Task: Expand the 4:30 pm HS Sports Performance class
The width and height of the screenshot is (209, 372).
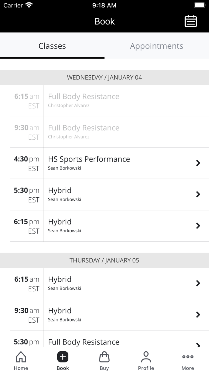Action: click(x=105, y=163)
